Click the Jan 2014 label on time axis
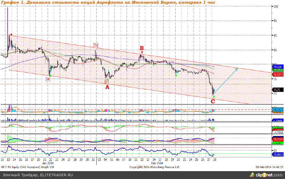This screenshot has width=285, height=179. pos(48,163)
